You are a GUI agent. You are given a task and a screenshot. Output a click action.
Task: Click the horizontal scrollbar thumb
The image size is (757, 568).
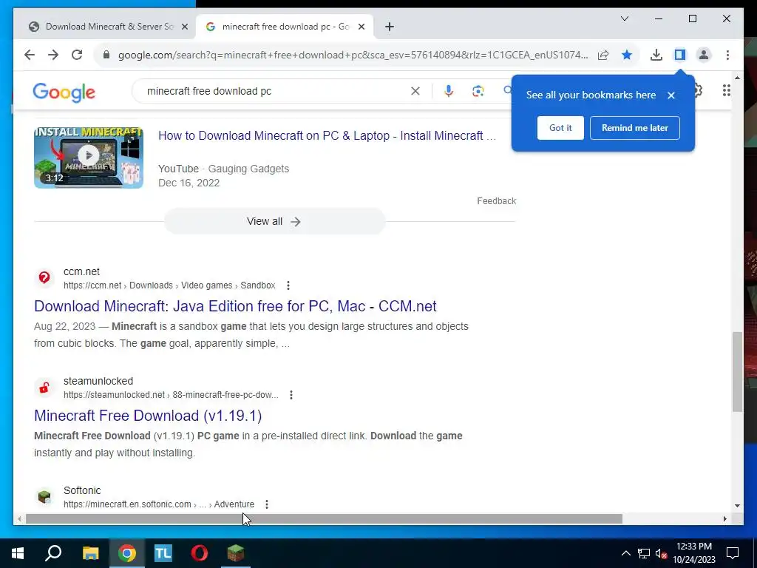(324, 518)
